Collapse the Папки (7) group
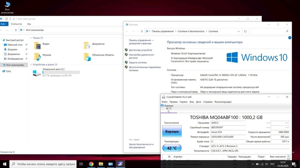The width and height of the screenshot is (300, 168). [31, 38]
